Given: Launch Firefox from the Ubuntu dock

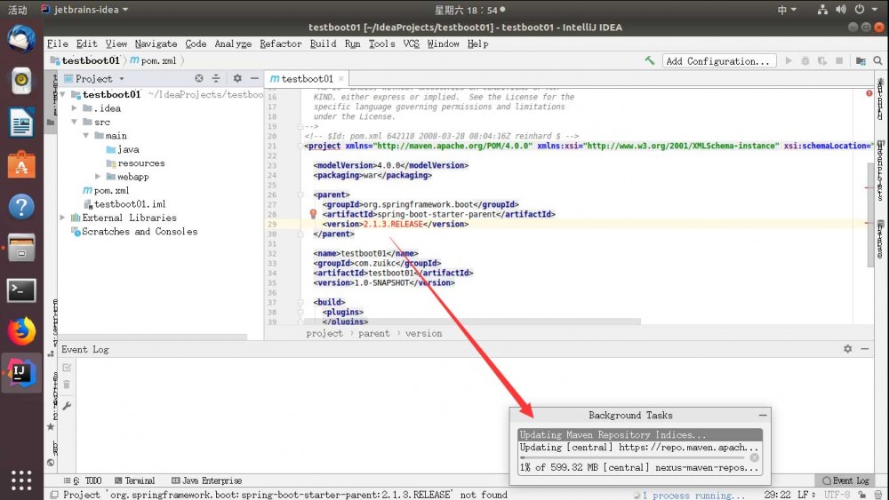Looking at the screenshot, I should [x=21, y=331].
